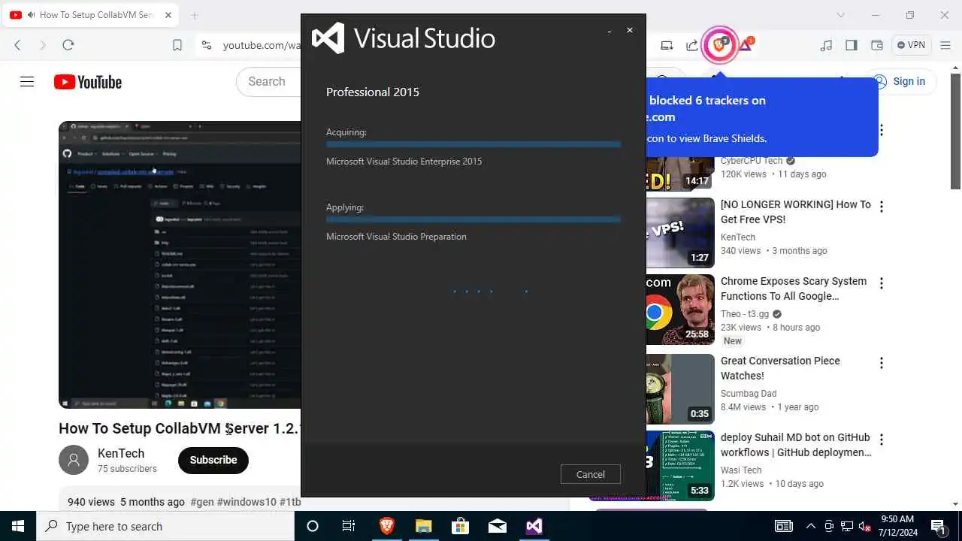Open the Brave Shields lion icon

[x=719, y=45]
